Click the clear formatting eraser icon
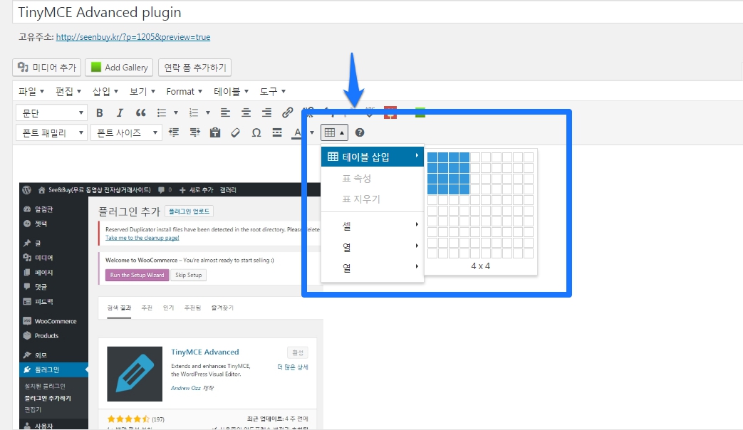The image size is (743, 430). 236,132
